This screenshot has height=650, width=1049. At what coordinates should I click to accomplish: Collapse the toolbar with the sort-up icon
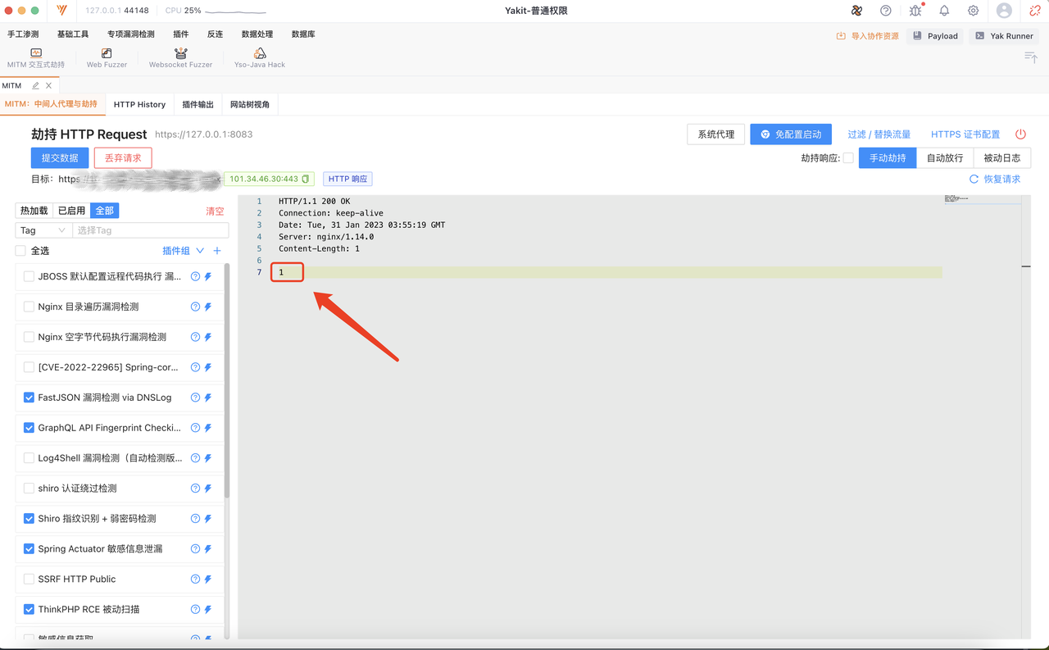tap(1031, 57)
